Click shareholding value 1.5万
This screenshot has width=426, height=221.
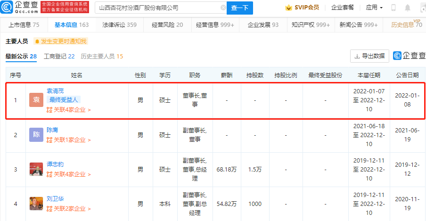[x=255, y=170]
